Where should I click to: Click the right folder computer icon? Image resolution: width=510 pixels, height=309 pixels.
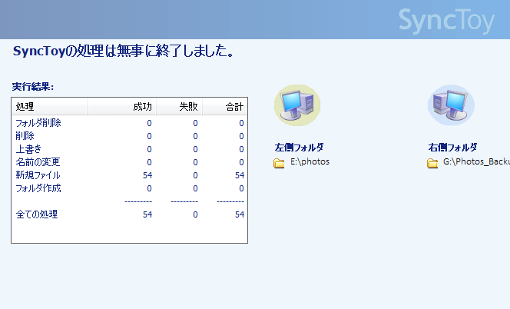point(451,105)
